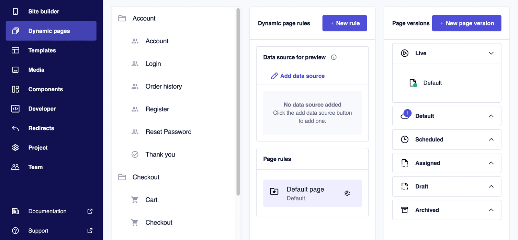This screenshot has width=518, height=240.
Task: Open Templates in the sidebar
Action: [x=42, y=50]
